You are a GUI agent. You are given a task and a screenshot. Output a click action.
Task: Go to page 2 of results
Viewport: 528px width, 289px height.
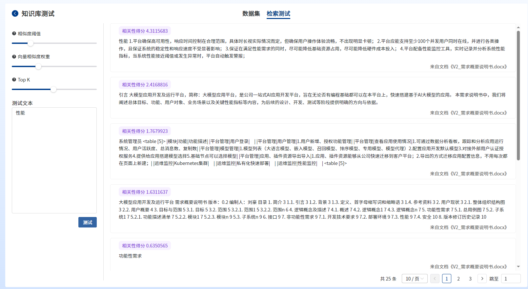point(458,279)
